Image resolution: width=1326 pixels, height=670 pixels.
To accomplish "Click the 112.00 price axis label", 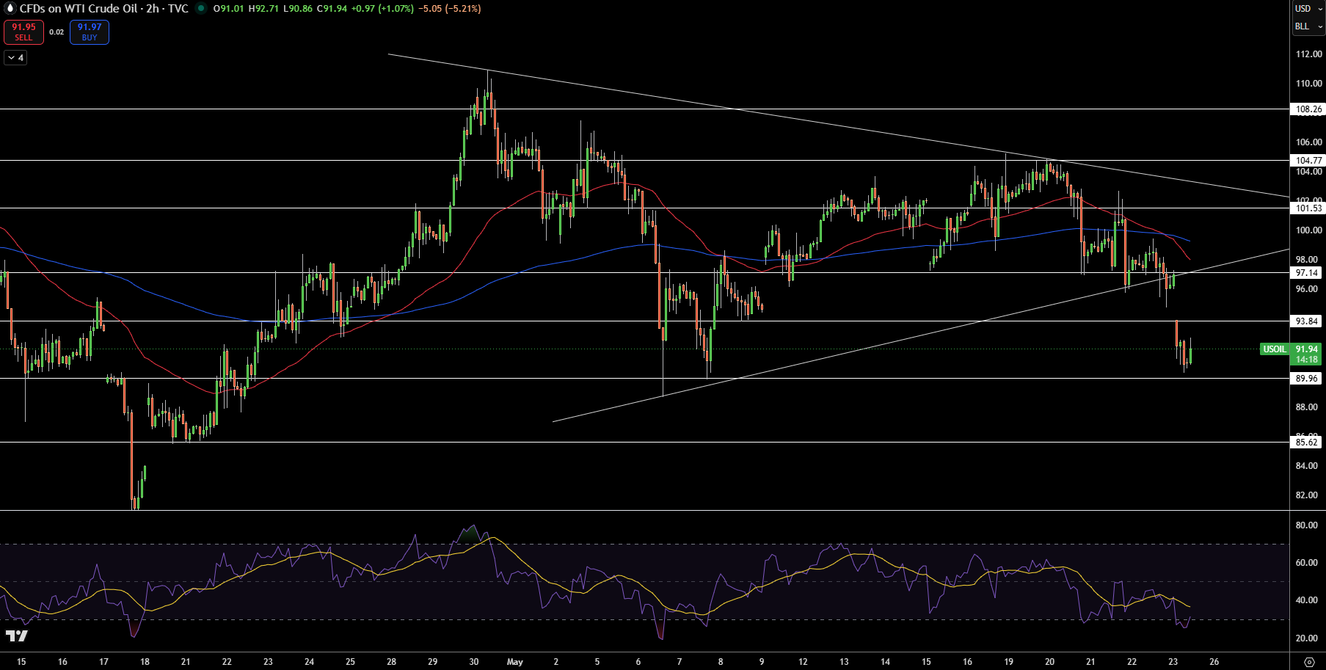I will (x=1308, y=54).
